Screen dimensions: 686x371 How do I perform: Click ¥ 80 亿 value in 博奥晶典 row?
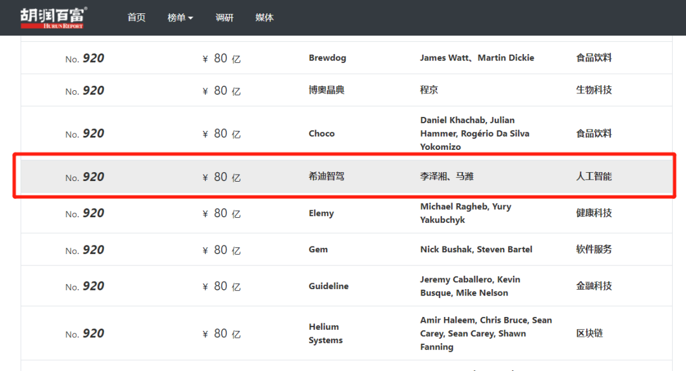pyautogui.click(x=222, y=91)
